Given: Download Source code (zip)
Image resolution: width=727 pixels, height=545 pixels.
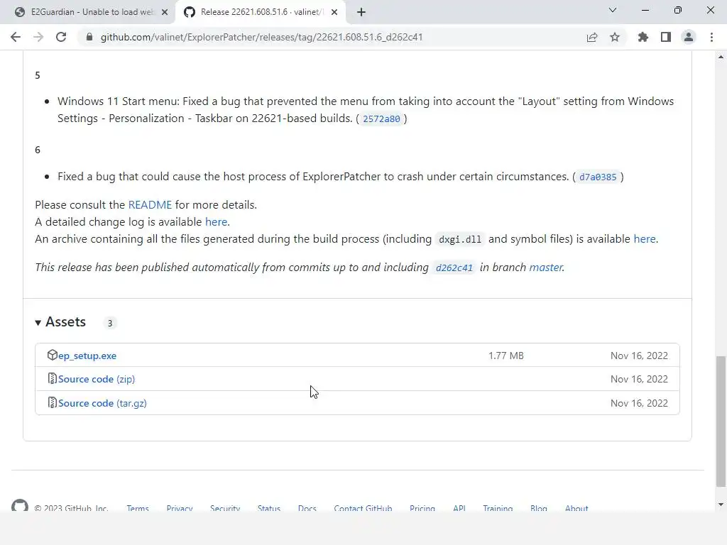Looking at the screenshot, I should (x=97, y=379).
